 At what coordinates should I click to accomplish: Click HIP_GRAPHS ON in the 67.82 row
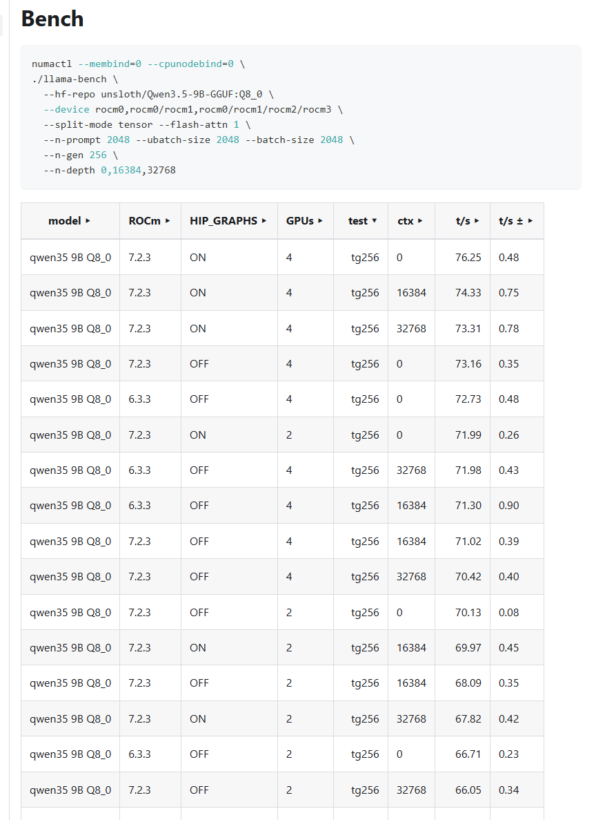198,718
